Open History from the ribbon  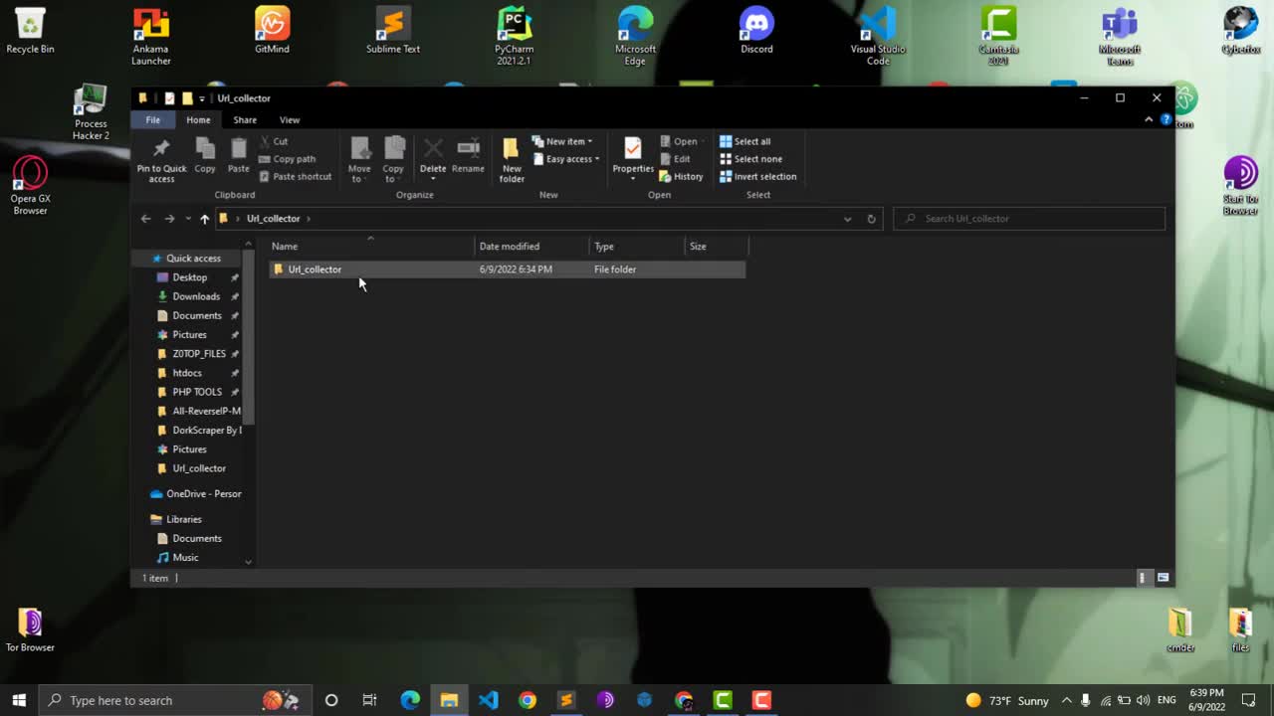pyautogui.click(x=682, y=176)
